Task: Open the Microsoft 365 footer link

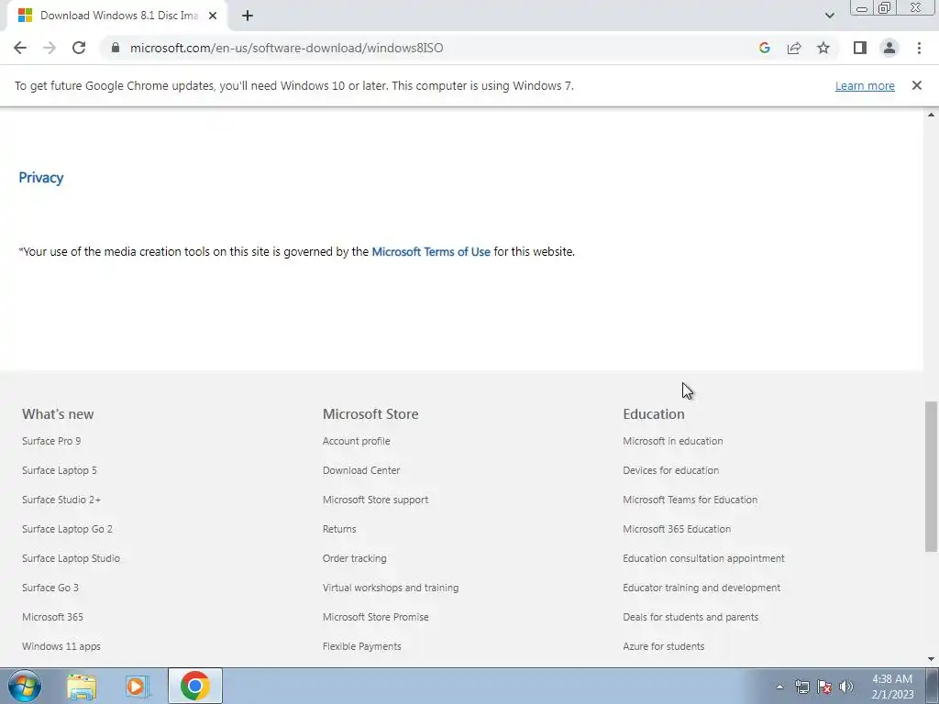Action: click(x=52, y=617)
